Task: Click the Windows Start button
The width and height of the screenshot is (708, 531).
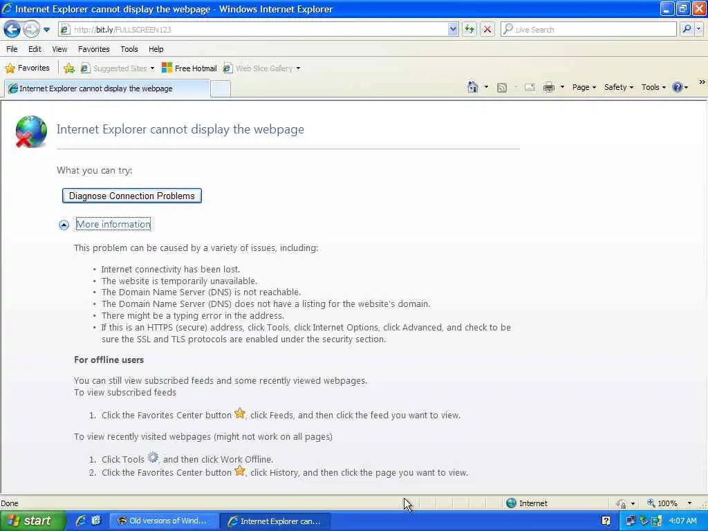Action: click(x=32, y=521)
